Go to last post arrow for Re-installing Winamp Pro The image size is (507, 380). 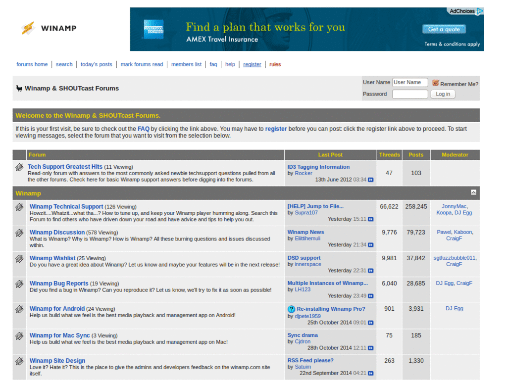370,323
